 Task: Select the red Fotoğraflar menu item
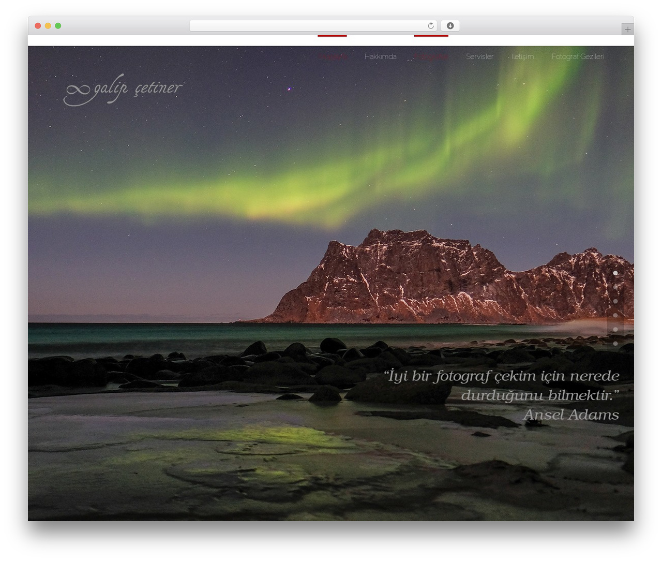point(431,56)
